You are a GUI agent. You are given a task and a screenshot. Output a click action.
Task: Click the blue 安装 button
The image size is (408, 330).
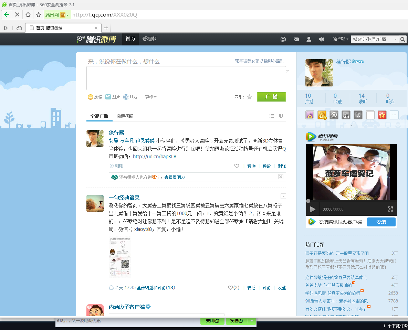pyautogui.click(x=381, y=222)
